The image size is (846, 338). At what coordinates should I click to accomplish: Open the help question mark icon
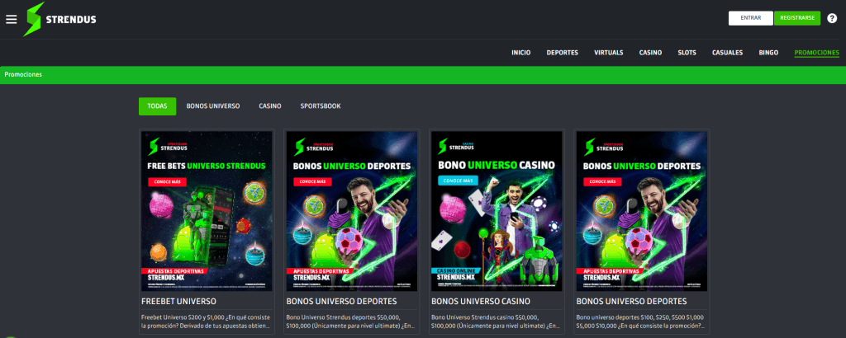tap(832, 18)
